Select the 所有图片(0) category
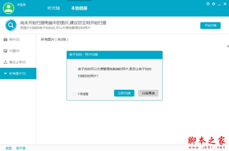The image size is (229, 151). click(18, 73)
